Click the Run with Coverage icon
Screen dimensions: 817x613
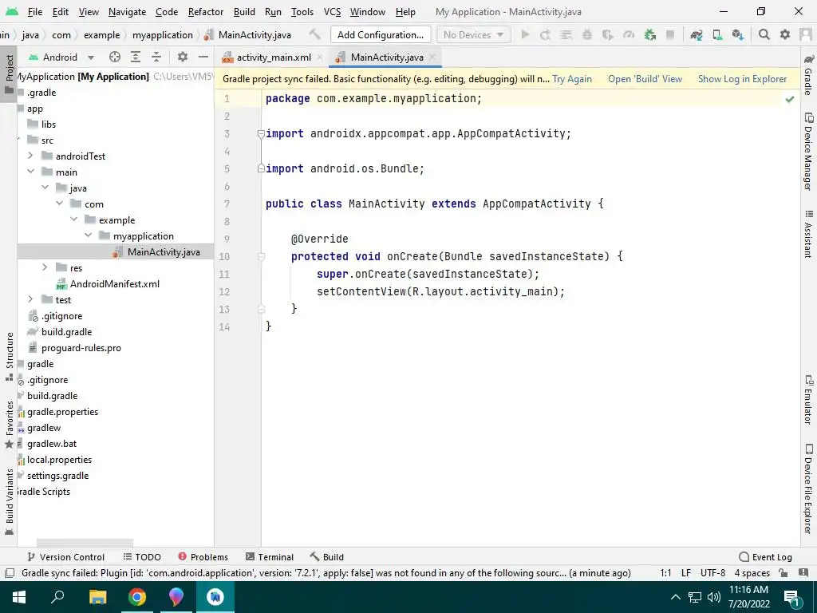tap(607, 34)
